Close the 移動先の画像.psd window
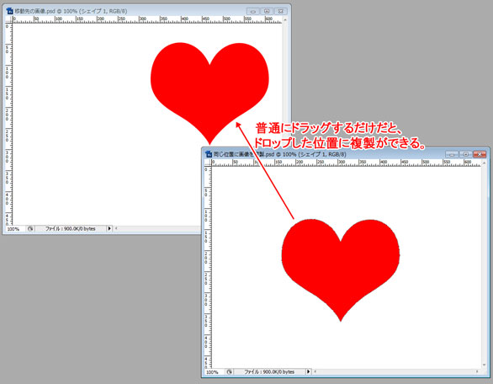 [x=280, y=11]
